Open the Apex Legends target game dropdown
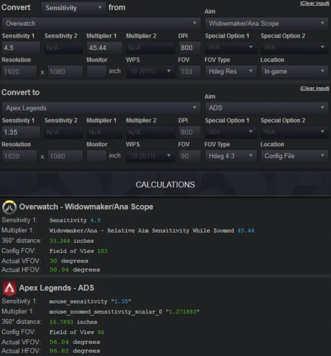The height and width of the screenshot is (356, 331). coord(102,108)
